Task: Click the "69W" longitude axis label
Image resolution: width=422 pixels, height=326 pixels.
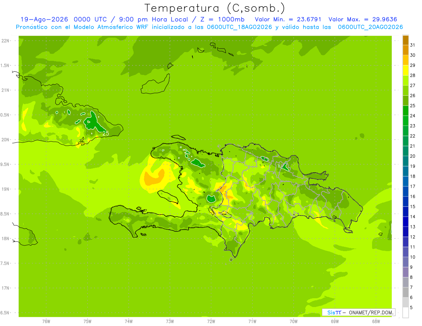Action: tap(335, 321)
